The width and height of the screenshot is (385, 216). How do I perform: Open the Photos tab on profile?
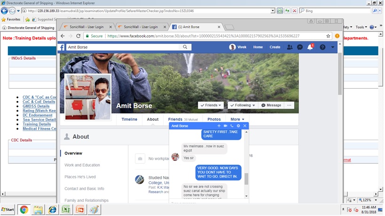click(214, 119)
